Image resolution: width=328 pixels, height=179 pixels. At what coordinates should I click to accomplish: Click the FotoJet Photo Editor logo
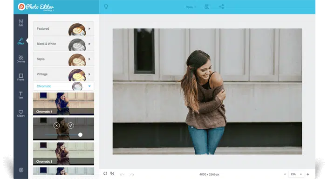pyautogui.click(x=36, y=7)
